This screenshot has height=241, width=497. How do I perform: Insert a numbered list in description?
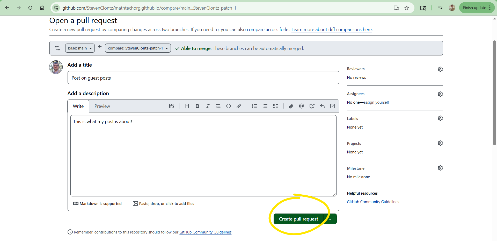(254, 106)
